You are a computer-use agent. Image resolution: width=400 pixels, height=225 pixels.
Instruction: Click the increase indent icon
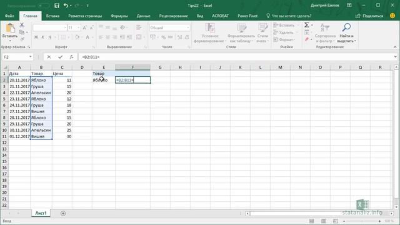click(x=129, y=37)
